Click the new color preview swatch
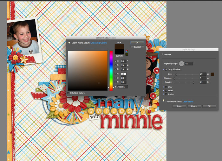 119,46
